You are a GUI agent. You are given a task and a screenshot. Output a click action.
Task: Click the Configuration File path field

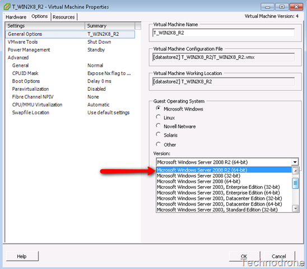(x=224, y=57)
